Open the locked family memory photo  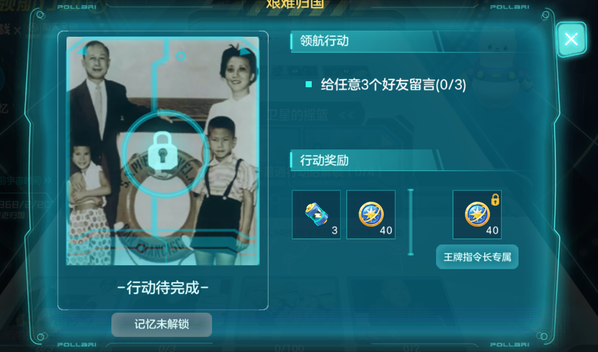tap(163, 151)
